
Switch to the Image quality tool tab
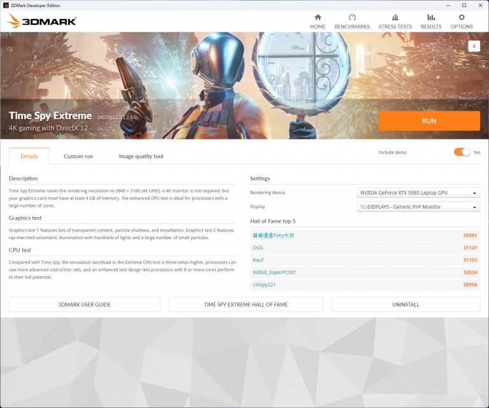click(x=141, y=156)
